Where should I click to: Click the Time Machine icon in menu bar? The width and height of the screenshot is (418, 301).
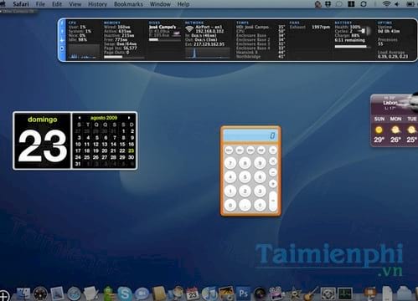click(x=364, y=4)
